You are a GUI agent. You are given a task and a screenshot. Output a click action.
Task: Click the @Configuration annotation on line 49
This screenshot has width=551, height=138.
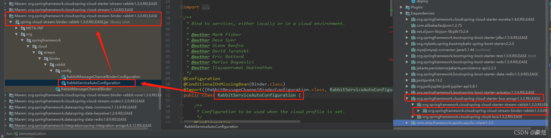202,79
